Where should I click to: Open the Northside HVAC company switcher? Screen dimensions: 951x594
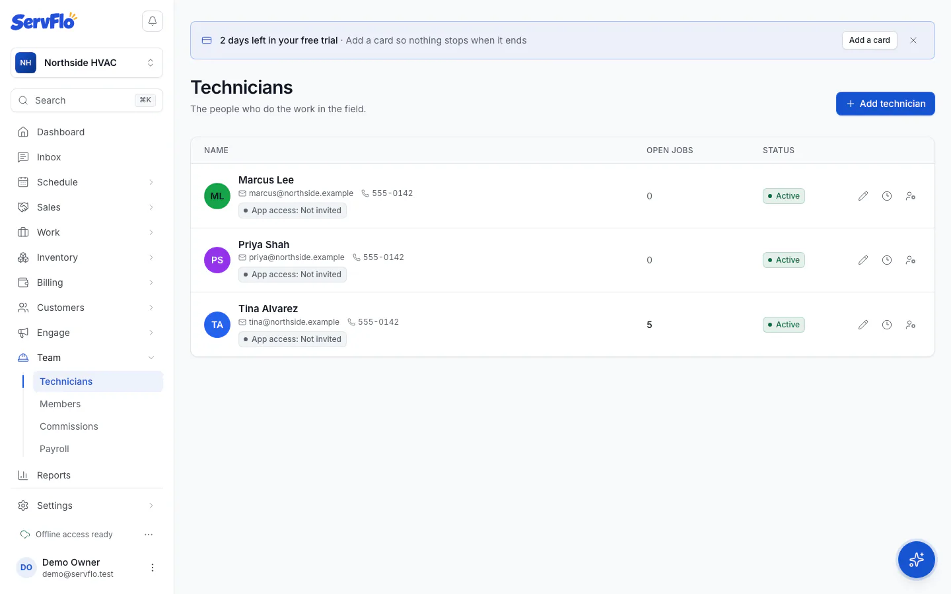(87, 63)
